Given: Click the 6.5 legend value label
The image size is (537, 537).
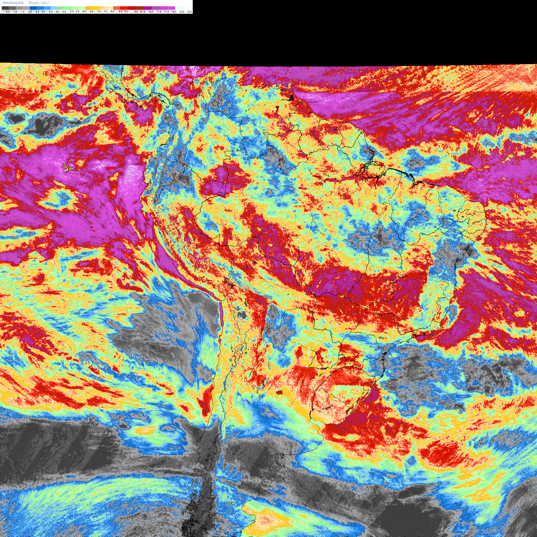Looking at the screenshot, I should 92,11.
